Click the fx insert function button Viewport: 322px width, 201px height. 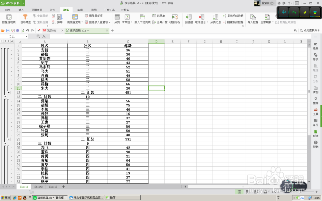(x=44, y=36)
